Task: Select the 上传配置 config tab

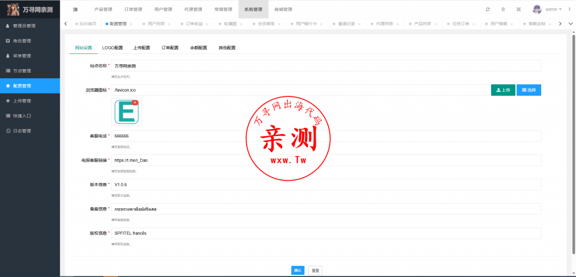Action: pos(141,48)
